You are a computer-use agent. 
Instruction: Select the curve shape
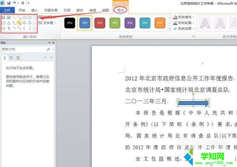point(19,28)
